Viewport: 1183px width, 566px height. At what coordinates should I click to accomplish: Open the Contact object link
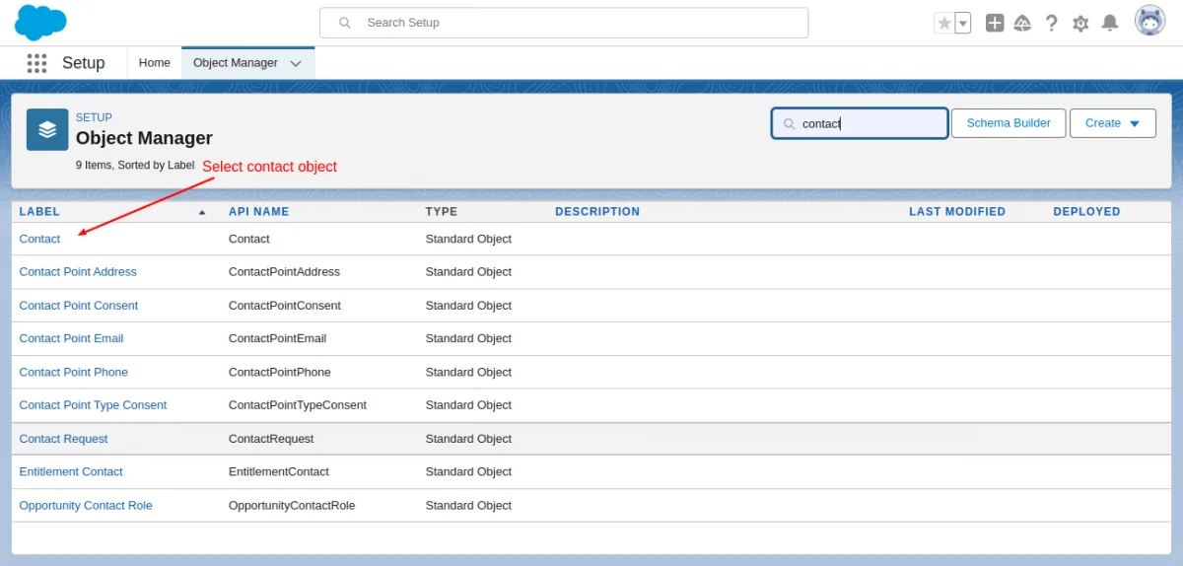(x=39, y=239)
